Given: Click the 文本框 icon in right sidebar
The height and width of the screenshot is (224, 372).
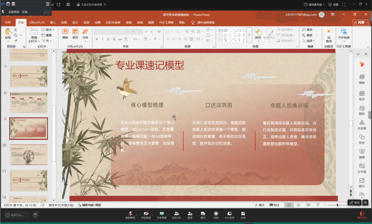Looking at the screenshot, I should [x=362, y=168].
